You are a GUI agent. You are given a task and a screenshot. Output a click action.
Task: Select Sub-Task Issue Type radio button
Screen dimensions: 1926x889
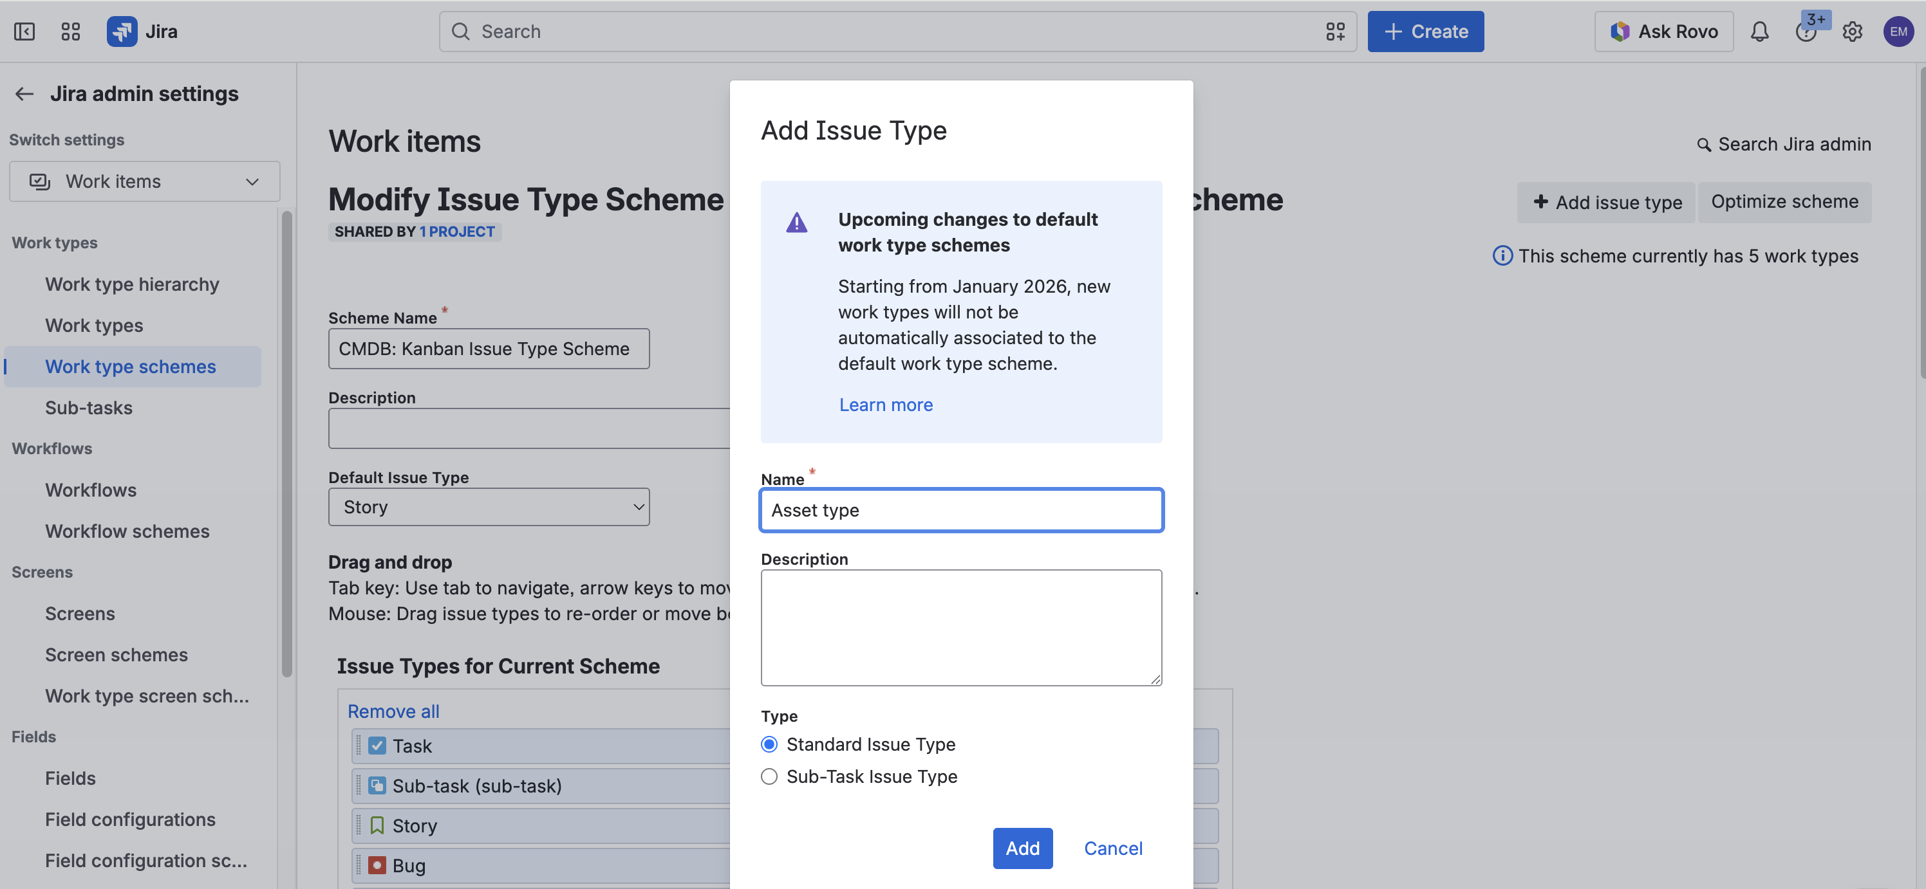click(x=769, y=777)
